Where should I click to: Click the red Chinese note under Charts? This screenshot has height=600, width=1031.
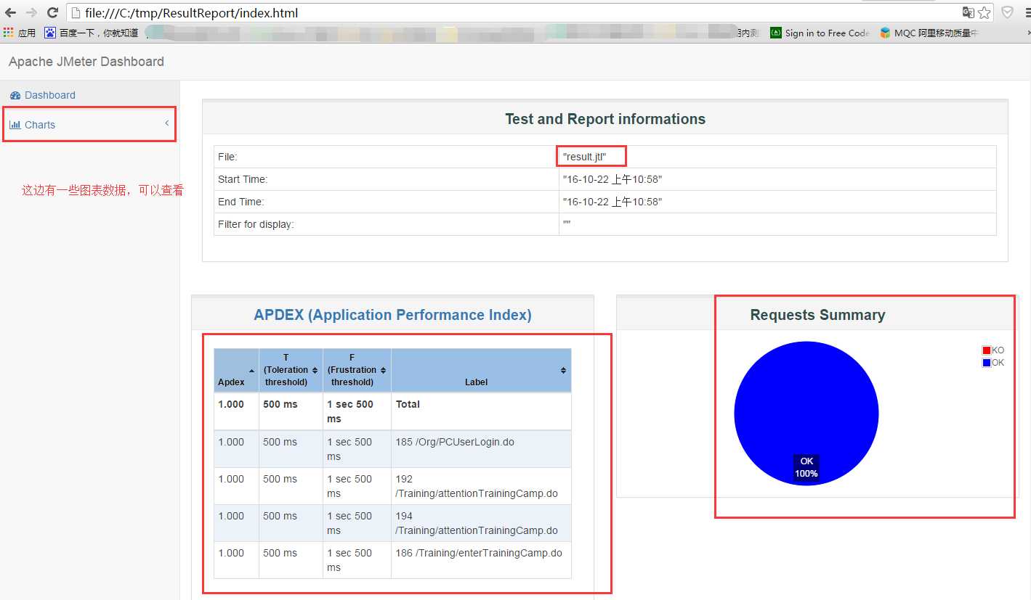(x=102, y=191)
